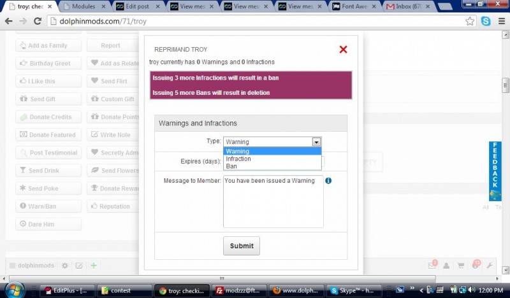The width and height of the screenshot is (510, 298).
Task: Open the Feedback side tab
Action: [x=495, y=171]
